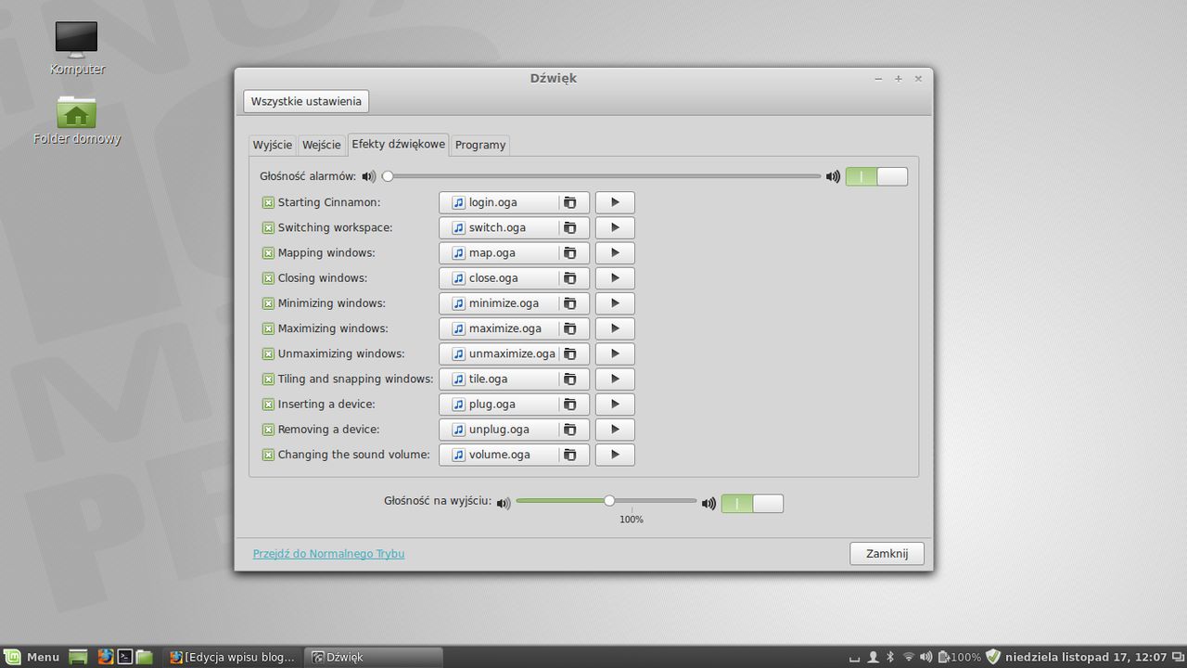Open the switch.oga file chooser
This screenshot has height=668, width=1187.
click(x=514, y=227)
